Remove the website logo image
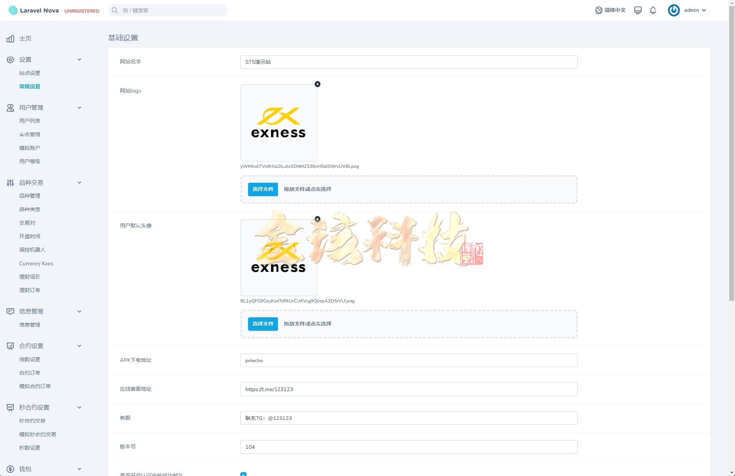 [x=317, y=84]
